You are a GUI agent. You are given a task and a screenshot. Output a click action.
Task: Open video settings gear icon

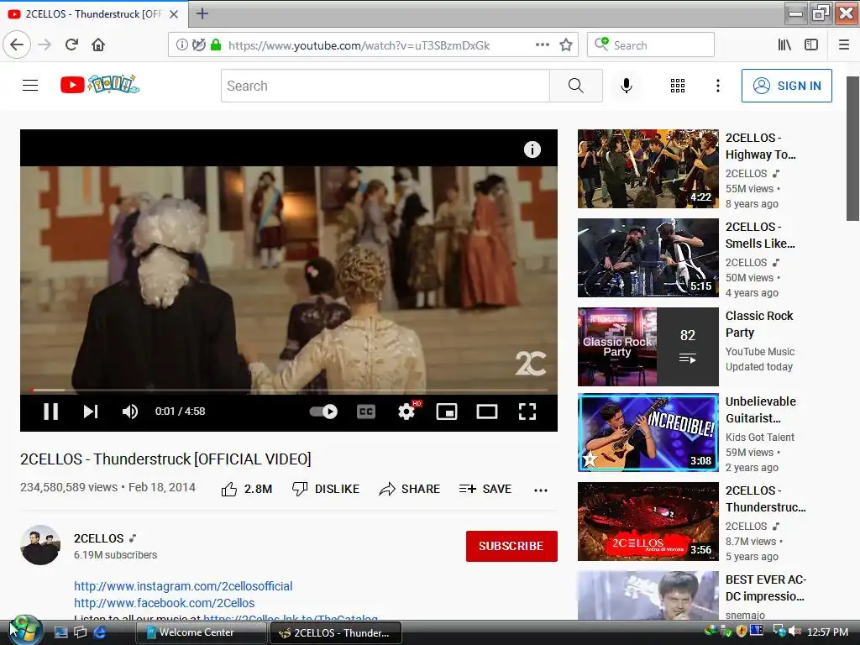(x=406, y=412)
